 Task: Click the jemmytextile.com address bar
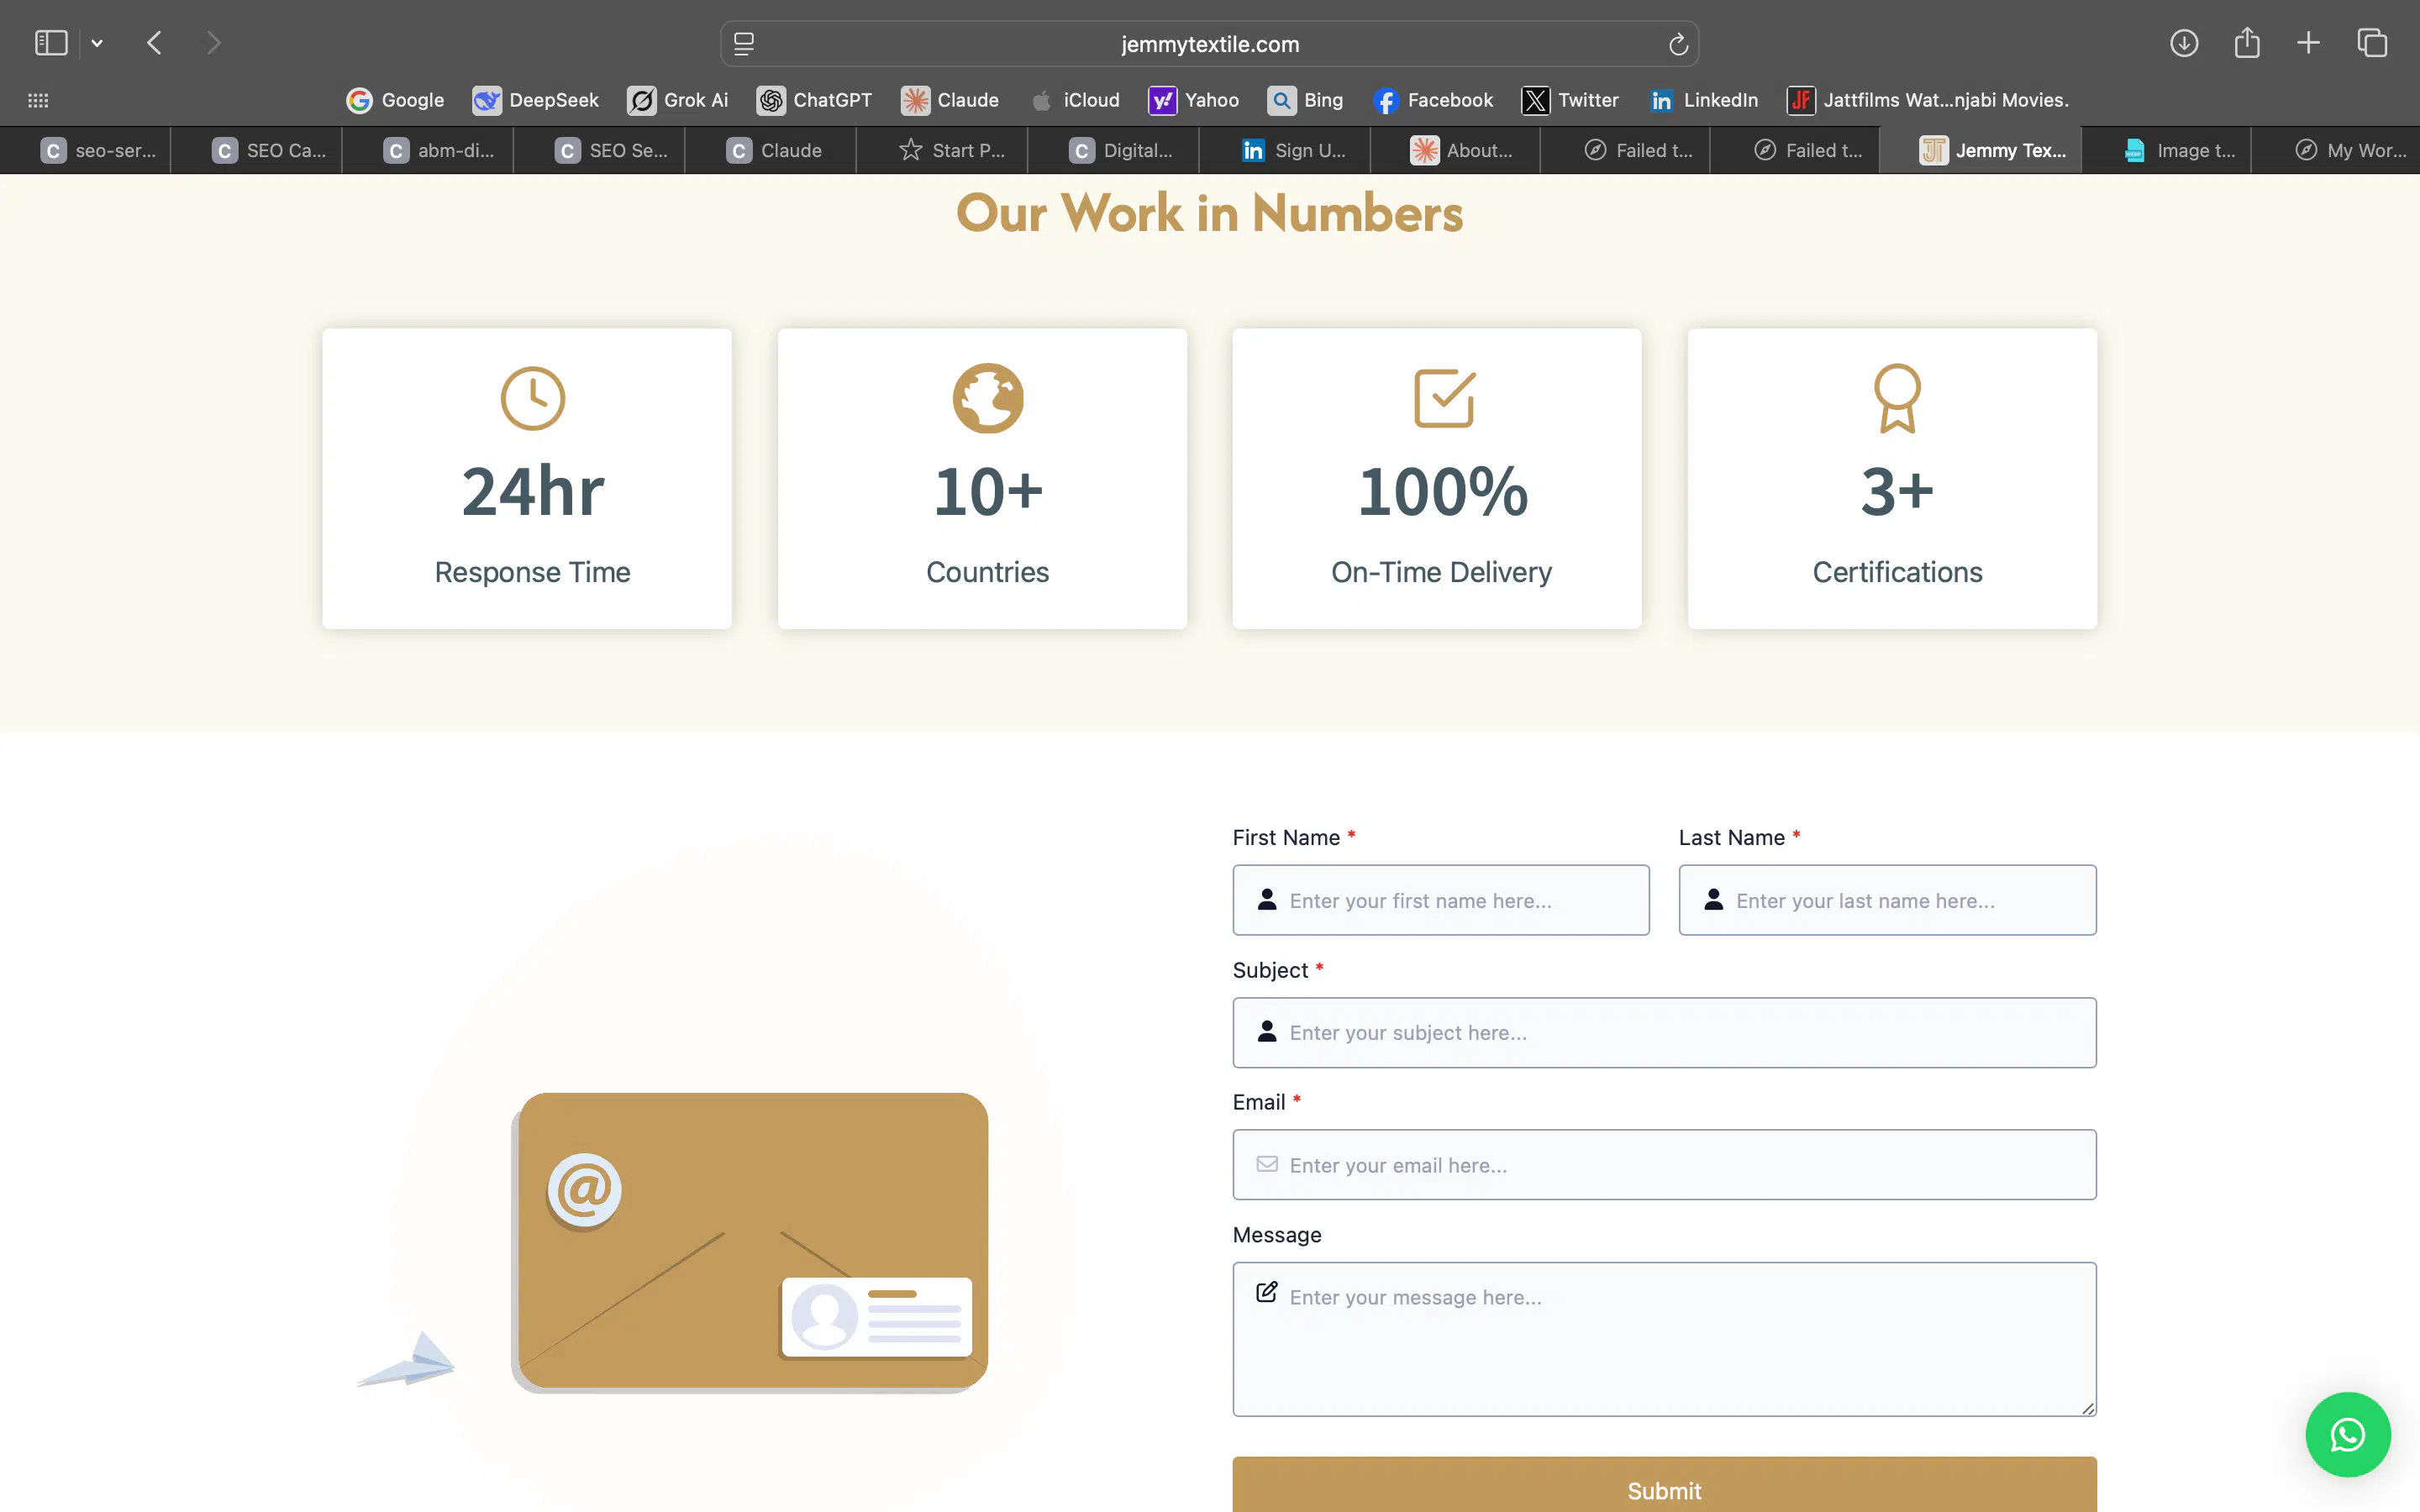[1209, 44]
